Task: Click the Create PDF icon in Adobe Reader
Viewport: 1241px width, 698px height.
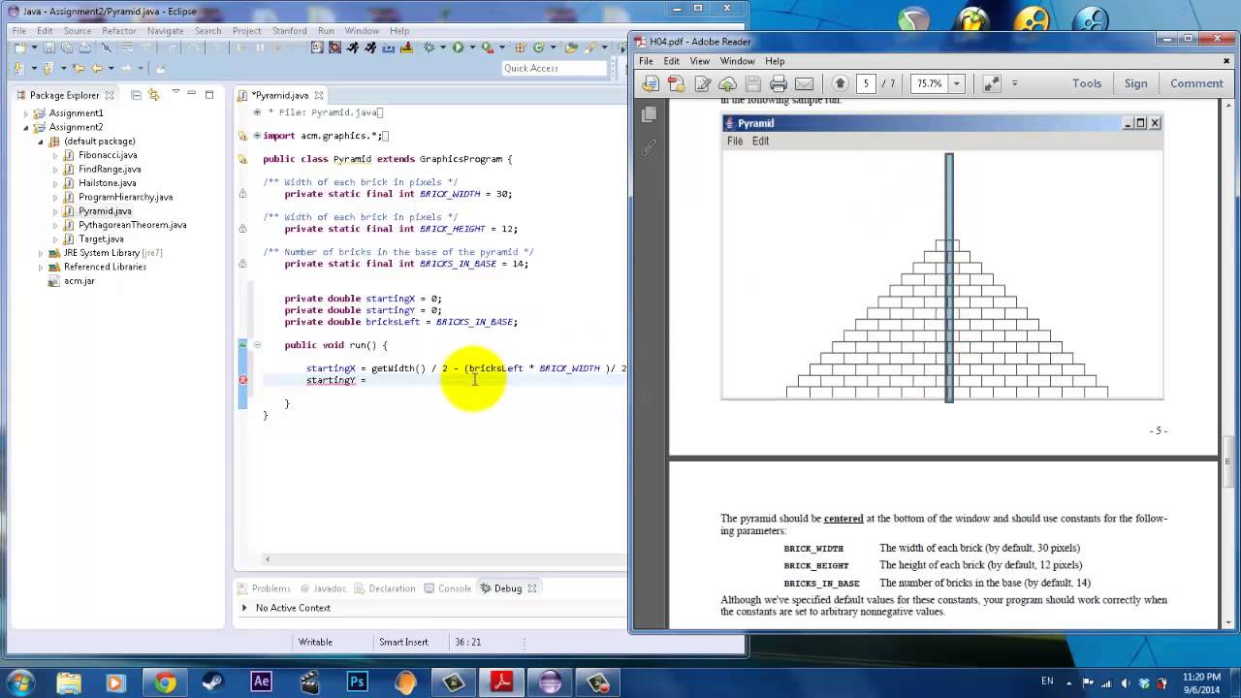Action: point(677,83)
